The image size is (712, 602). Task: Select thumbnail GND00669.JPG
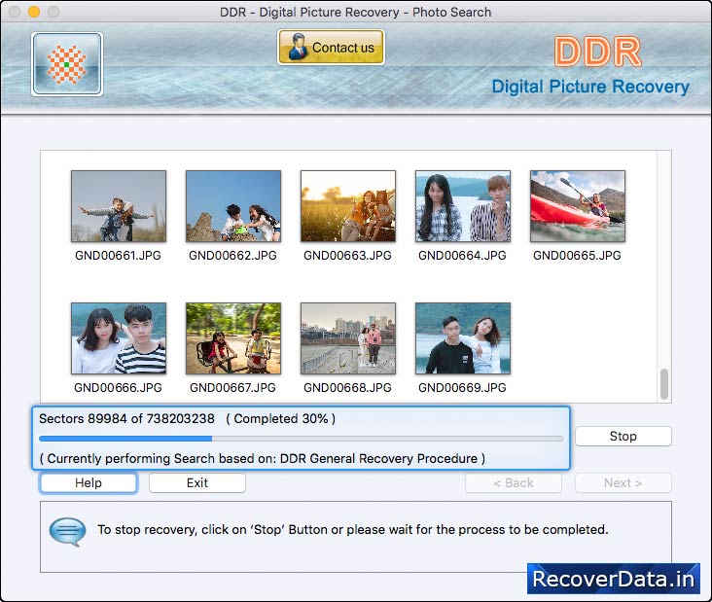click(463, 338)
